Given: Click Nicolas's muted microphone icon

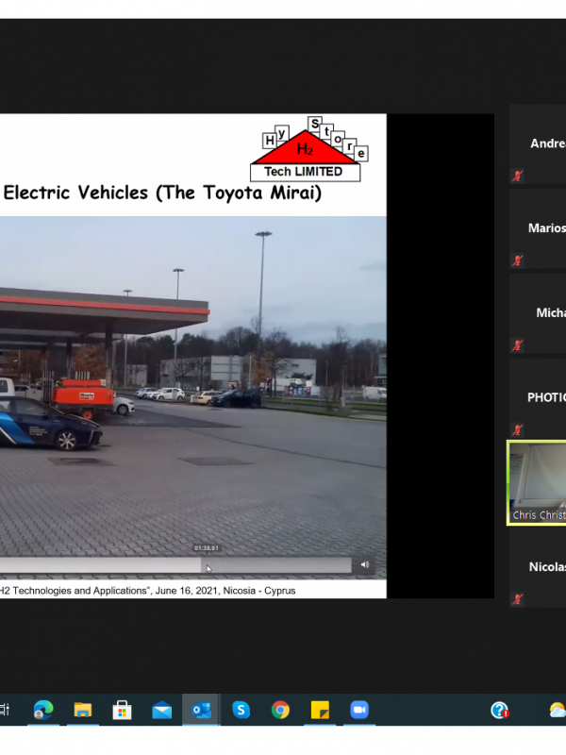Looking at the screenshot, I should coord(517,599).
